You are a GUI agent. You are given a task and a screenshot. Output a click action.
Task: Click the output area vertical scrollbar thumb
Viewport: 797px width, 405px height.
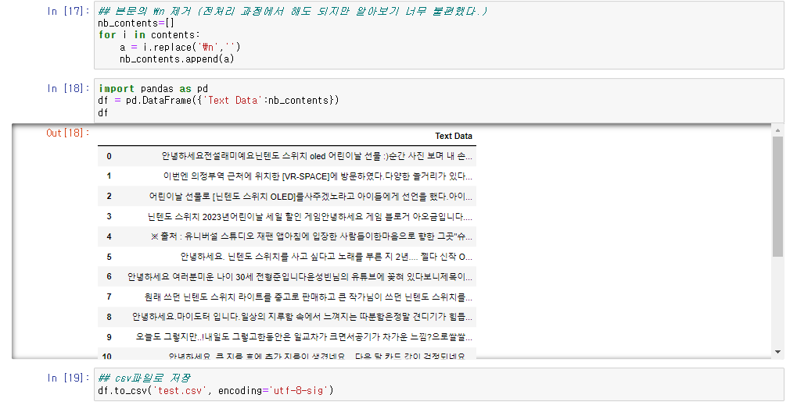click(x=777, y=196)
